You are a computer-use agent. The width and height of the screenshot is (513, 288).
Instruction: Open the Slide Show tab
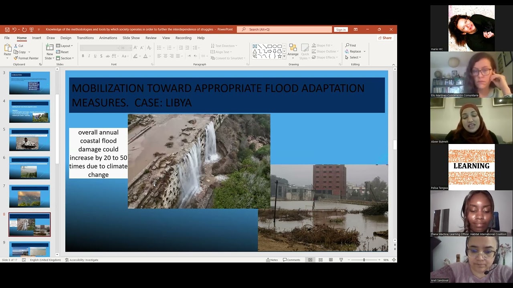(131, 38)
